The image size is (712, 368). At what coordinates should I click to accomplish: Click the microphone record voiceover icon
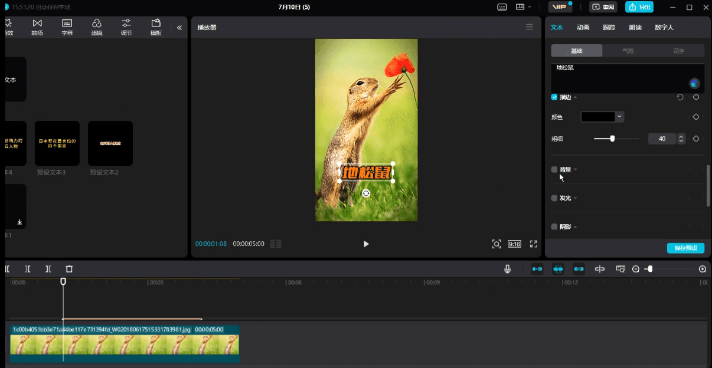507,269
